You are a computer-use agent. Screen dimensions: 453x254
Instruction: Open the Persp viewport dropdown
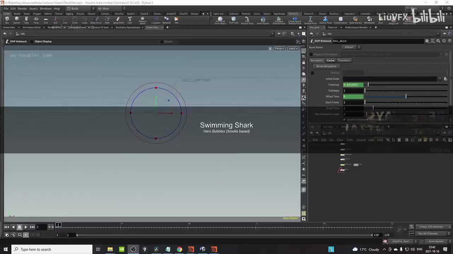click(x=279, y=49)
